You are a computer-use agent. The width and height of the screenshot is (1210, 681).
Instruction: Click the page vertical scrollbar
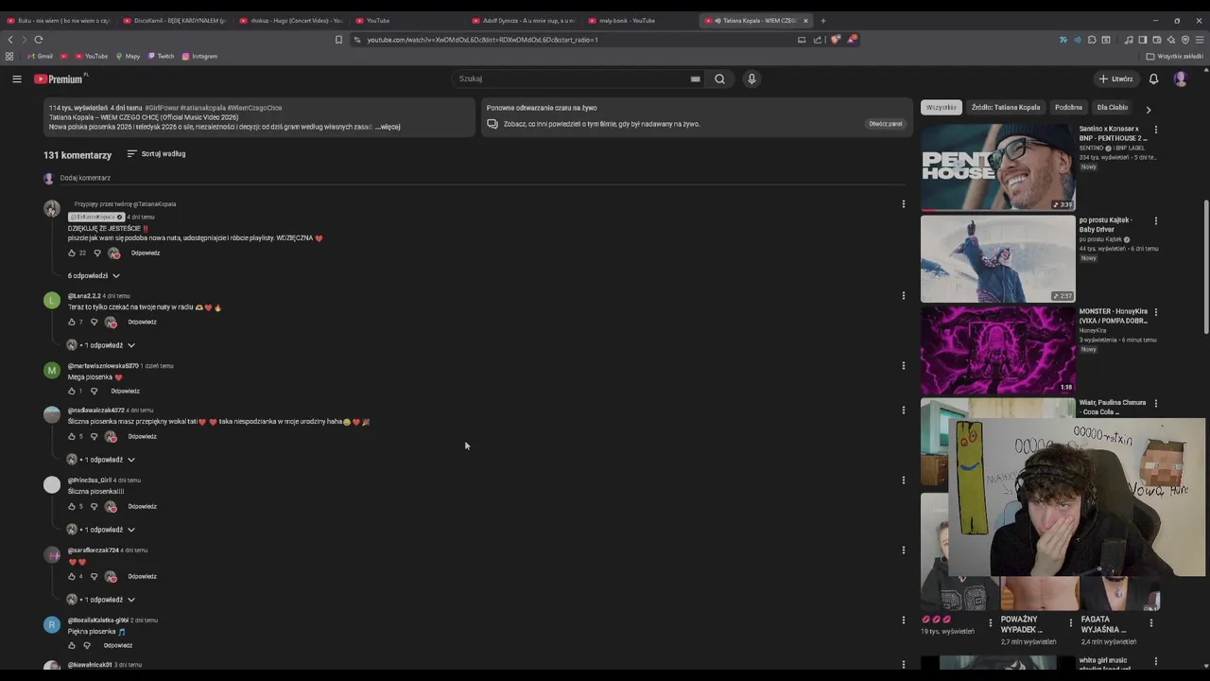tap(1205, 267)
